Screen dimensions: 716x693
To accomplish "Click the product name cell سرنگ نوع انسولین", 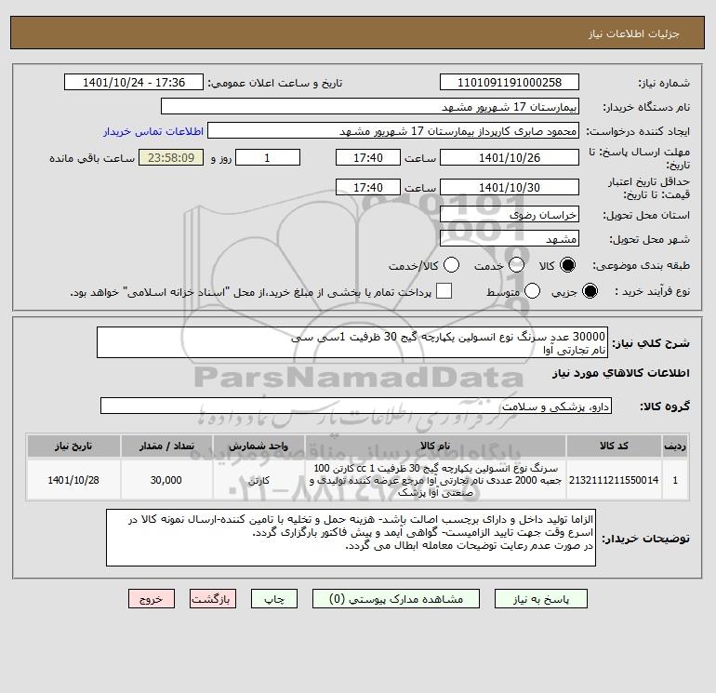I will pyautogui.click(x=435, y=480).
